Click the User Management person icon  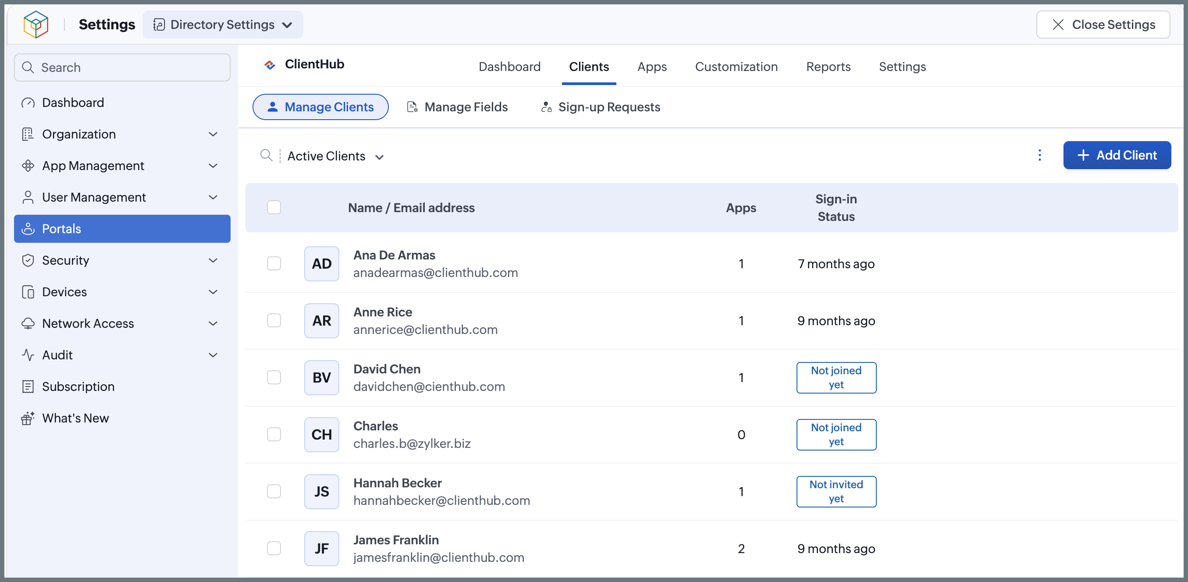[28, 197]
